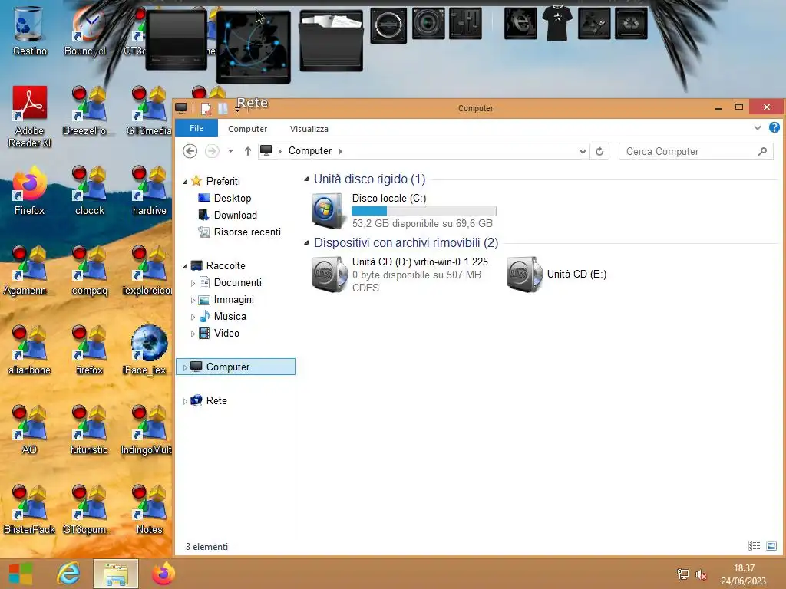
Task: Open the recent locations dropdown arrow
Action: coord(230,151)
